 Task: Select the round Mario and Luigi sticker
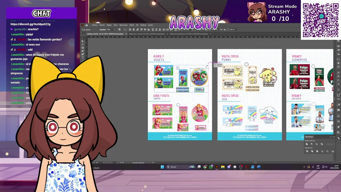(x=199, y=77)
